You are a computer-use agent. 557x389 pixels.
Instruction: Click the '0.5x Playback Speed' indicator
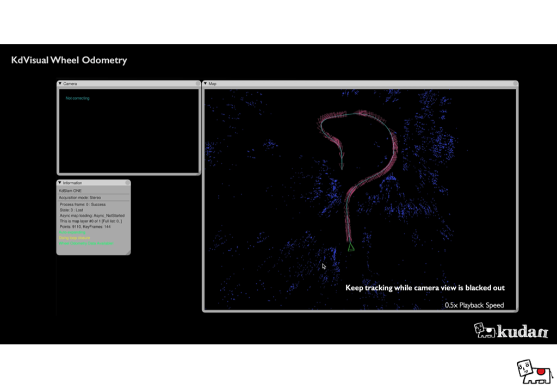click(474, 305)
